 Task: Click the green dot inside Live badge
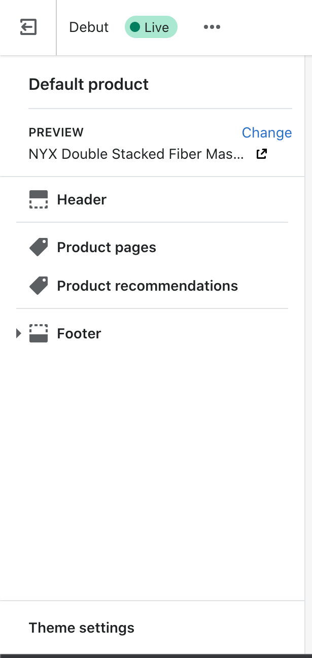135,27
